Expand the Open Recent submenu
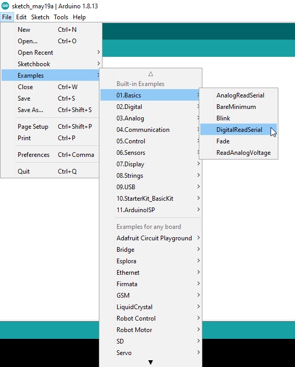This screenshot has height=367, width=295. pyautogui.click(x=51, y=53)
